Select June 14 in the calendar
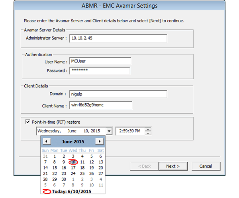The height and width of the screenshot is (198, 239). click(x=45, y=168)
